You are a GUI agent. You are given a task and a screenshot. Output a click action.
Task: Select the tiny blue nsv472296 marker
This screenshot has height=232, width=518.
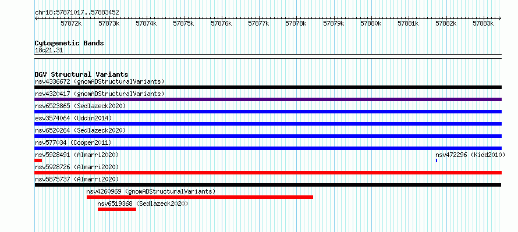pos(437,160)
